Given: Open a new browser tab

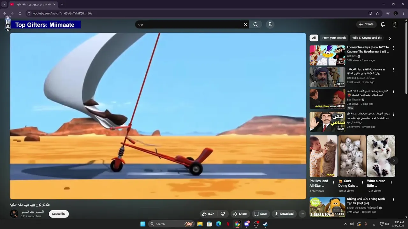Looking at the screenshot, I should [x=62, y=4].
